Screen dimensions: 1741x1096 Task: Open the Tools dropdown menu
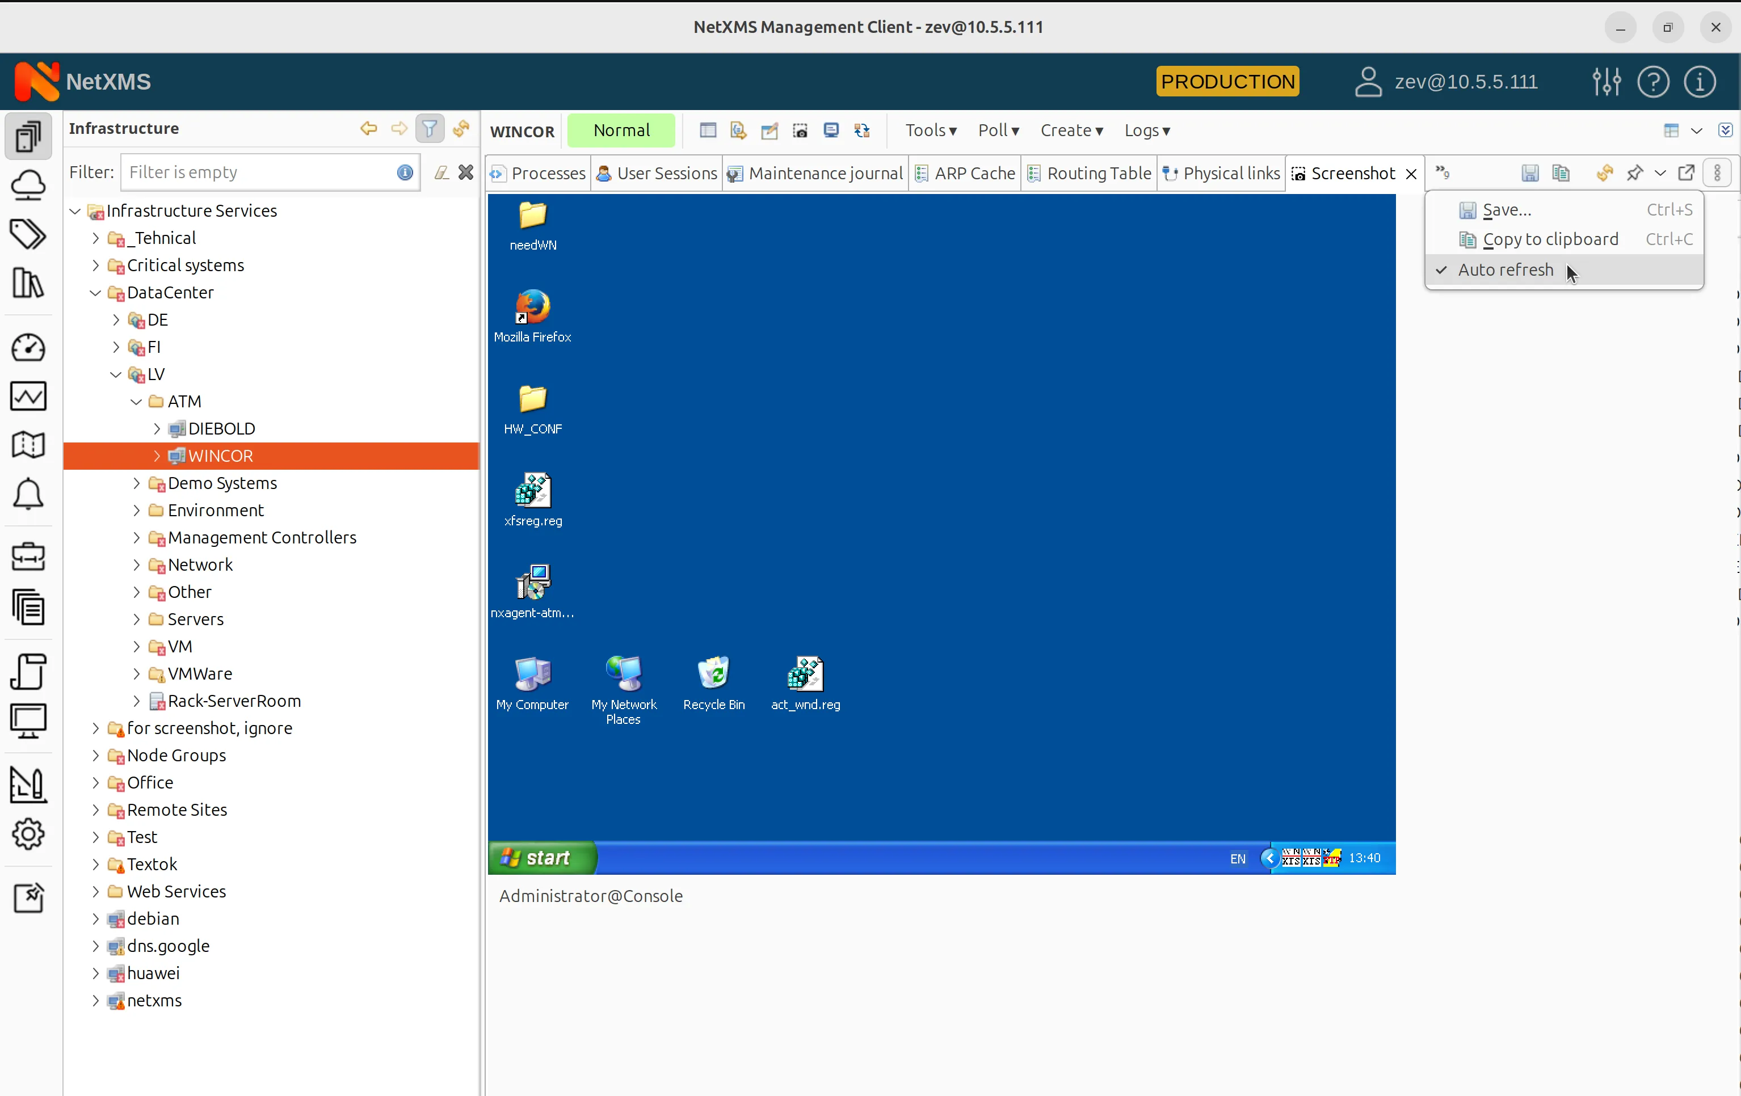(x=931, y=130)
